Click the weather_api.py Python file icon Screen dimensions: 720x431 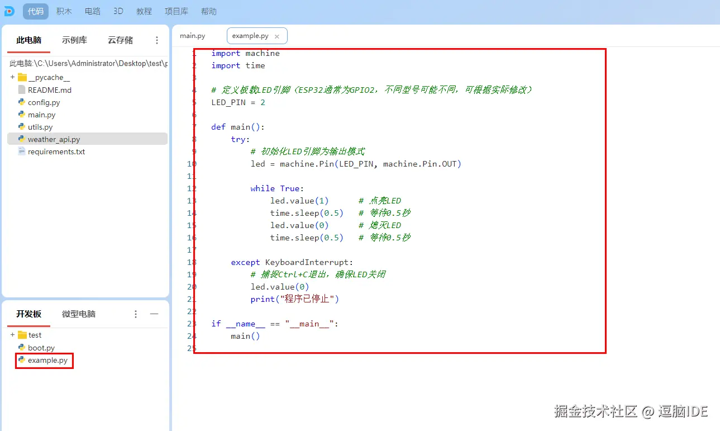click(22, 139)
